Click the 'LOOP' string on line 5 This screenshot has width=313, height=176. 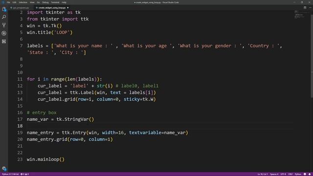click(62, 33)
